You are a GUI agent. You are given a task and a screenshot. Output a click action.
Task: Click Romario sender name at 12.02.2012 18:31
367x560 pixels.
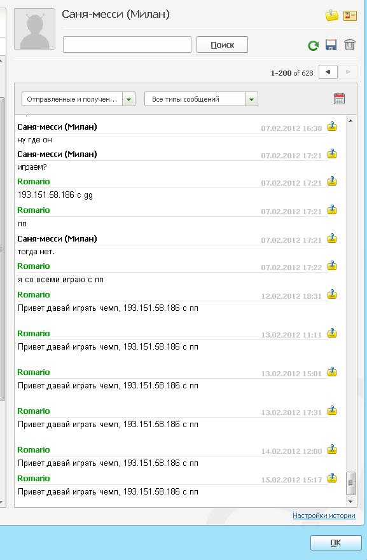[34, 295]
